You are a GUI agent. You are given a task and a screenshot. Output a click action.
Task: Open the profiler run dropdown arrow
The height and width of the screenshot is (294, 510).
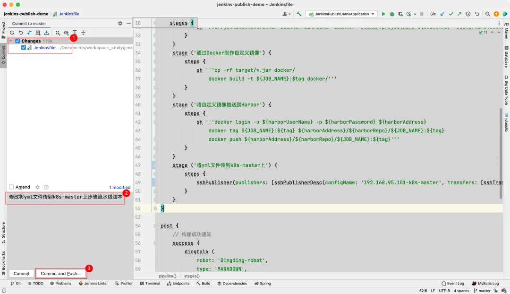click(x=415, y=14)
